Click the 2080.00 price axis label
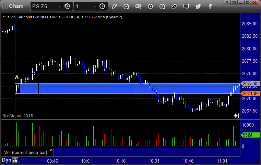This screenshot has height=165, width=261. pos(250,49)
